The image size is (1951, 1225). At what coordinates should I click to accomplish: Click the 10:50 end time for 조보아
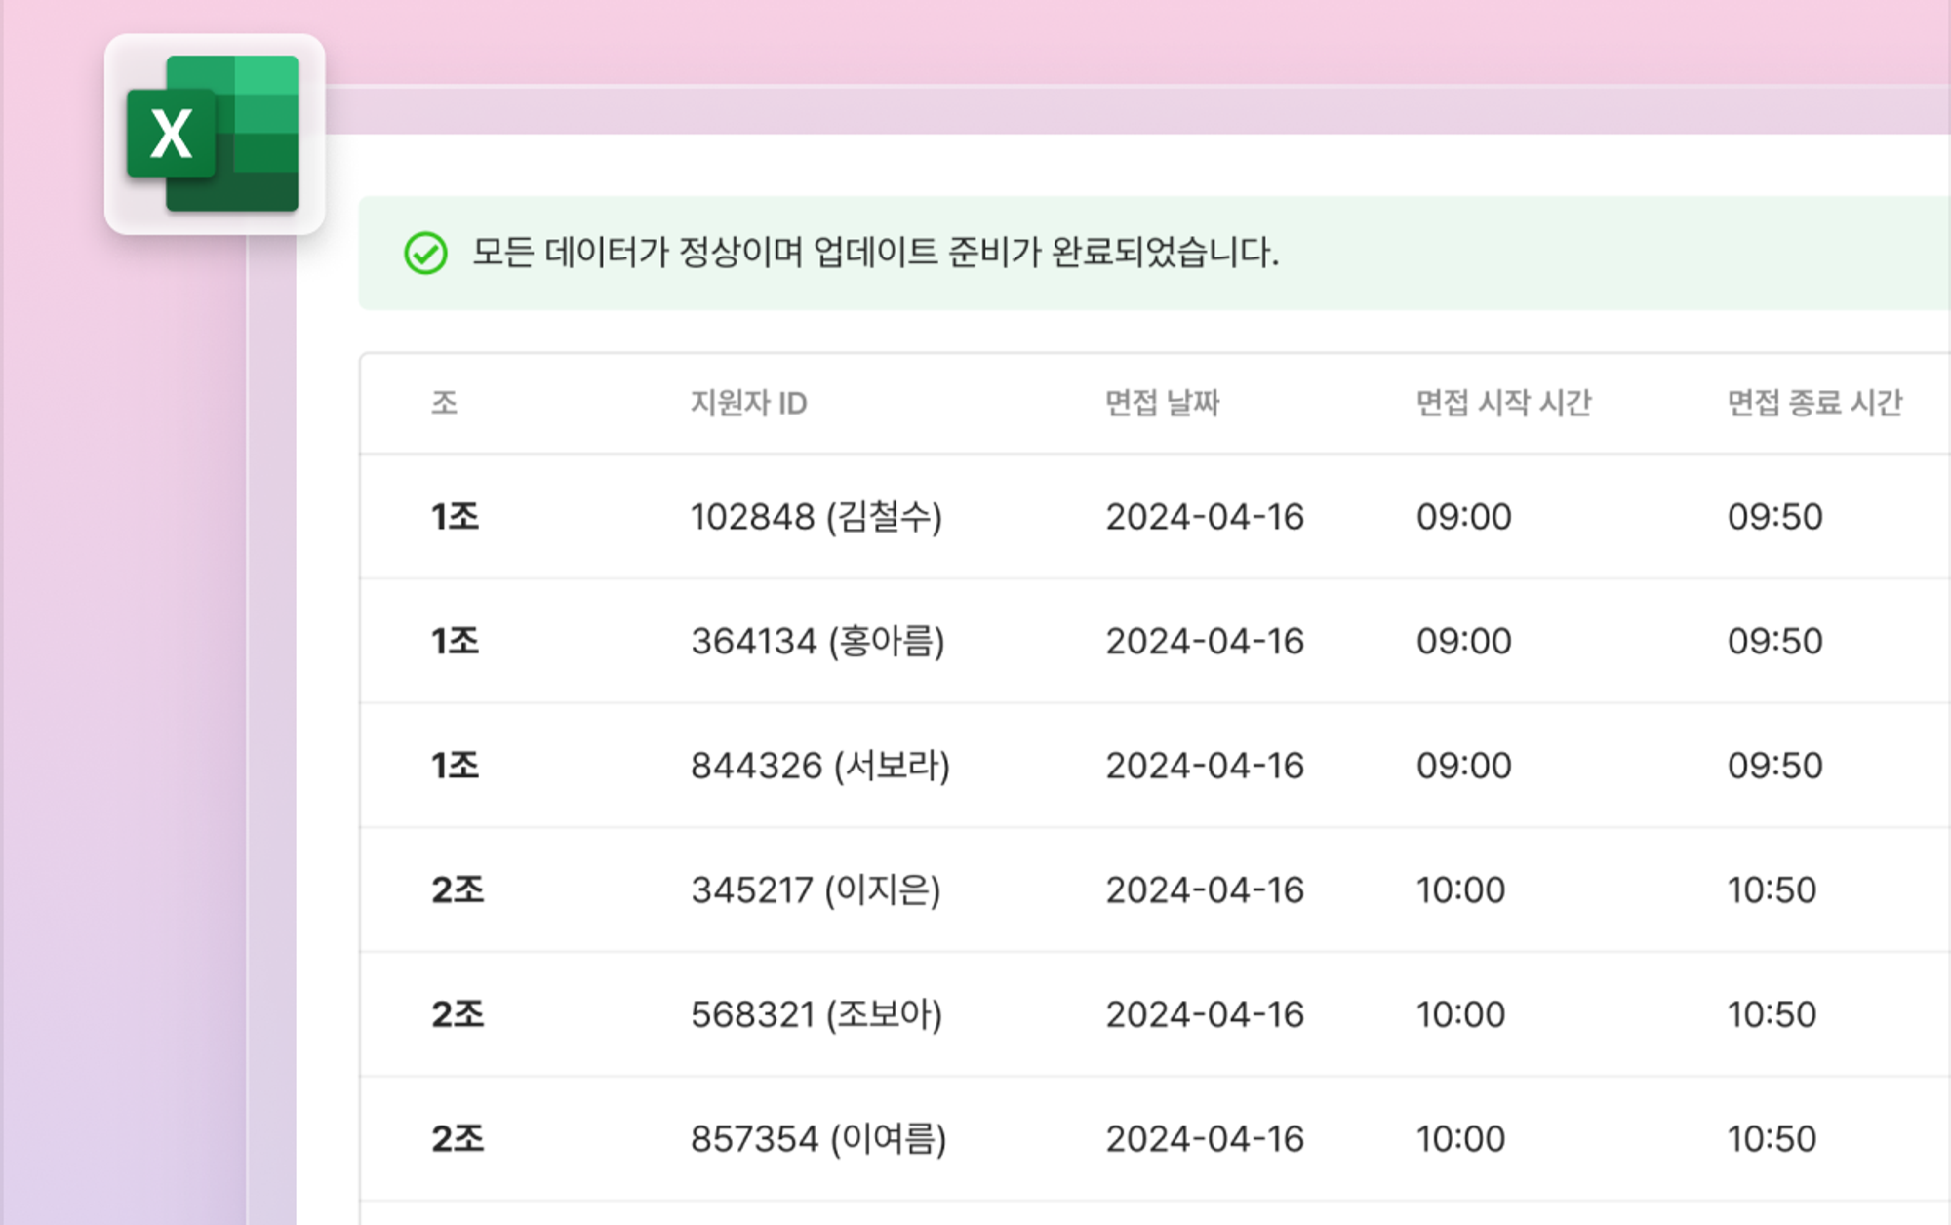click(1772, 1015)
